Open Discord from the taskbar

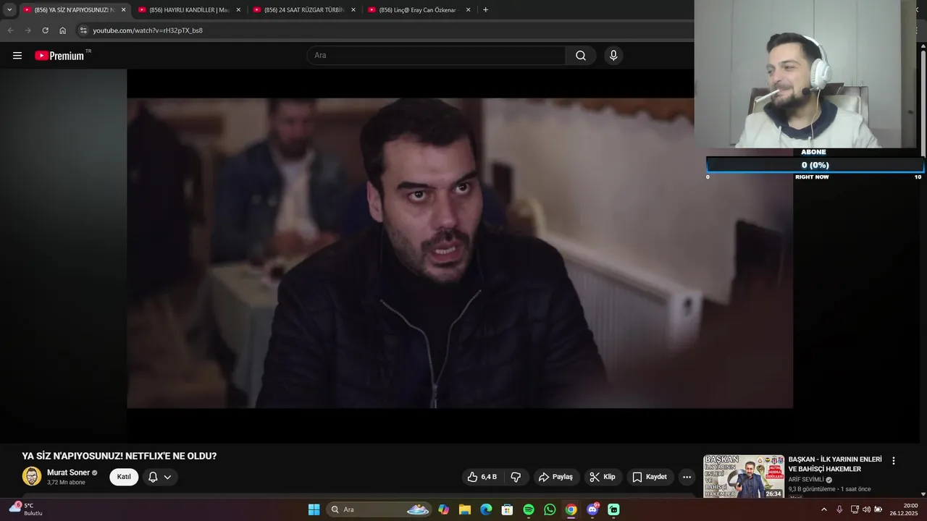(x=592, y=509)
